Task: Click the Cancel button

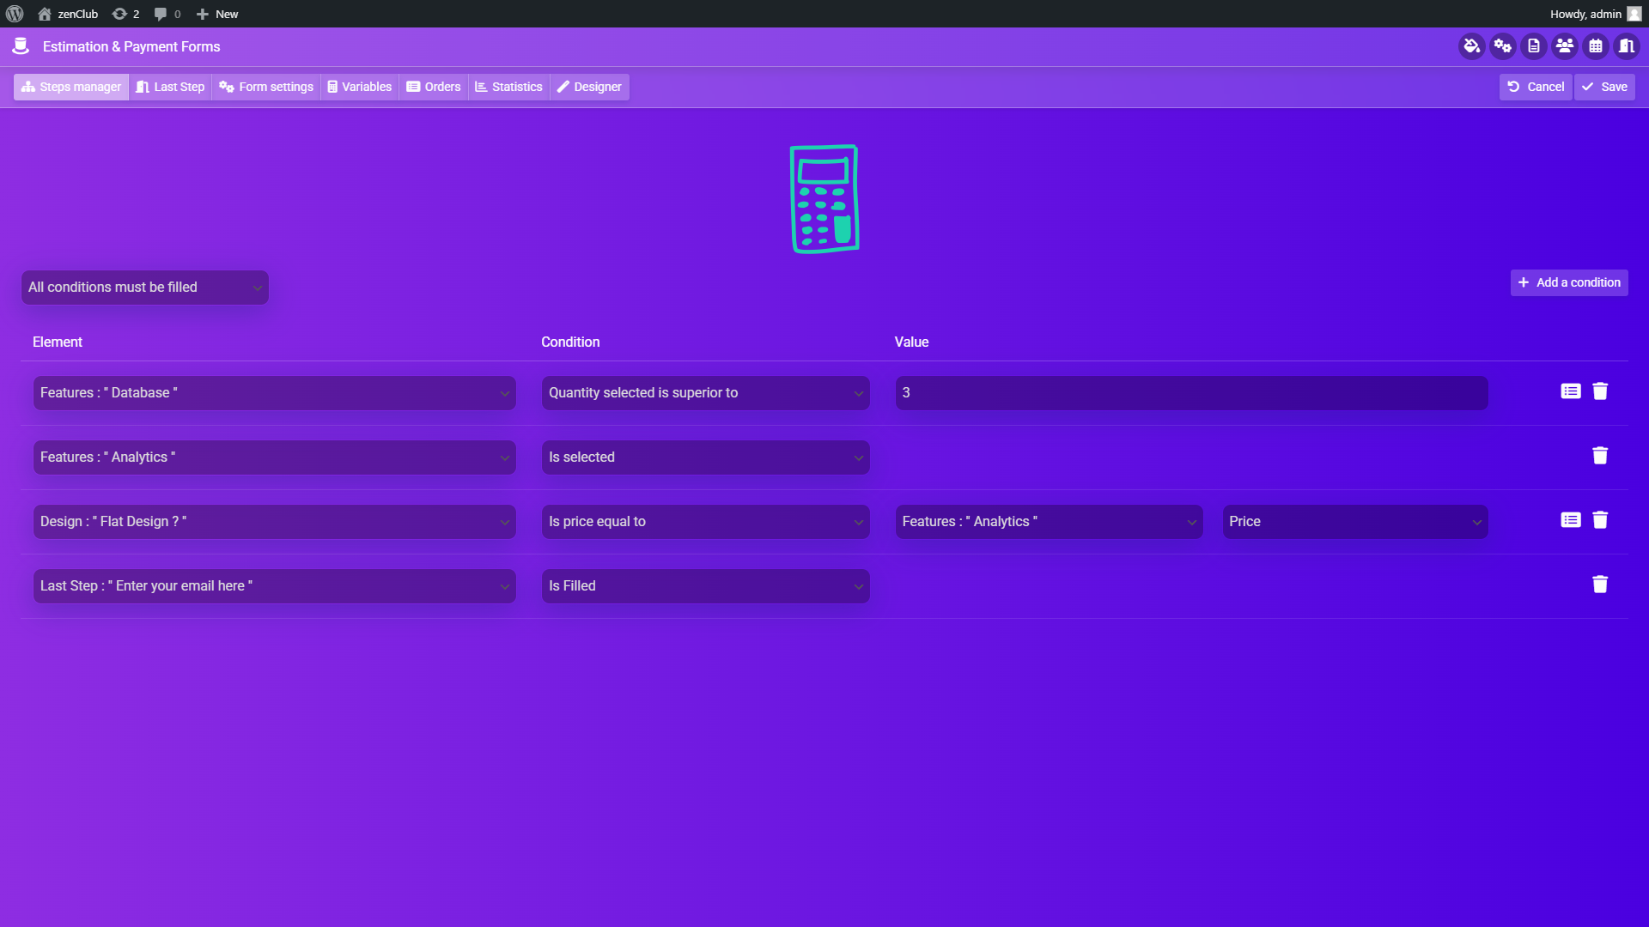Action: click(1536, 87)
